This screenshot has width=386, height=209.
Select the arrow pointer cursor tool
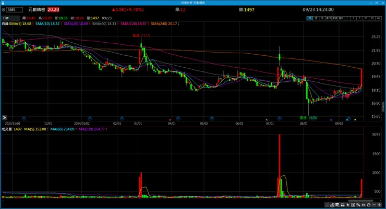coord(347,205)
